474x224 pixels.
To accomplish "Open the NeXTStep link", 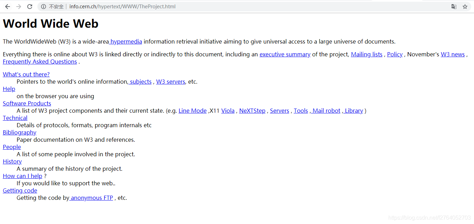I will point(252,111).
